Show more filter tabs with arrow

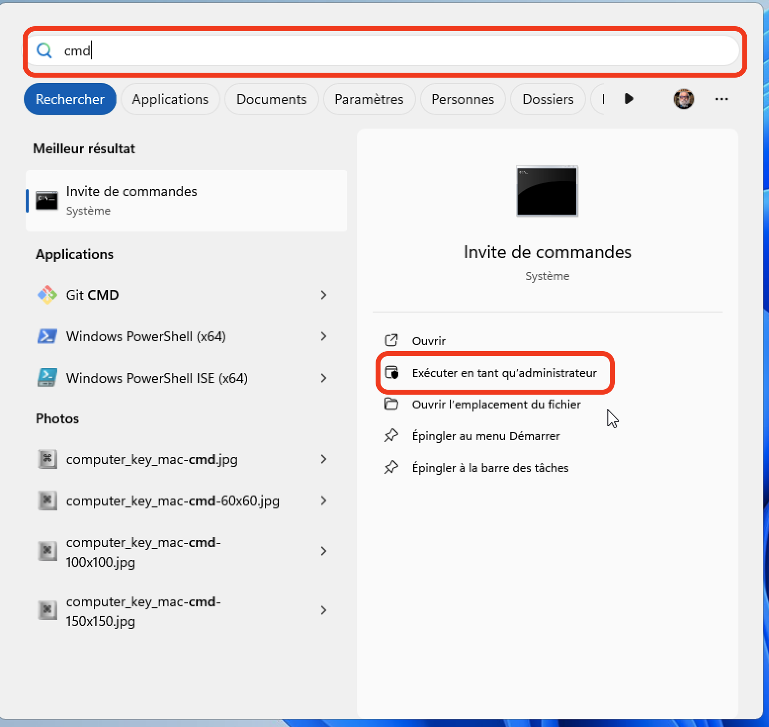point(629,99)
